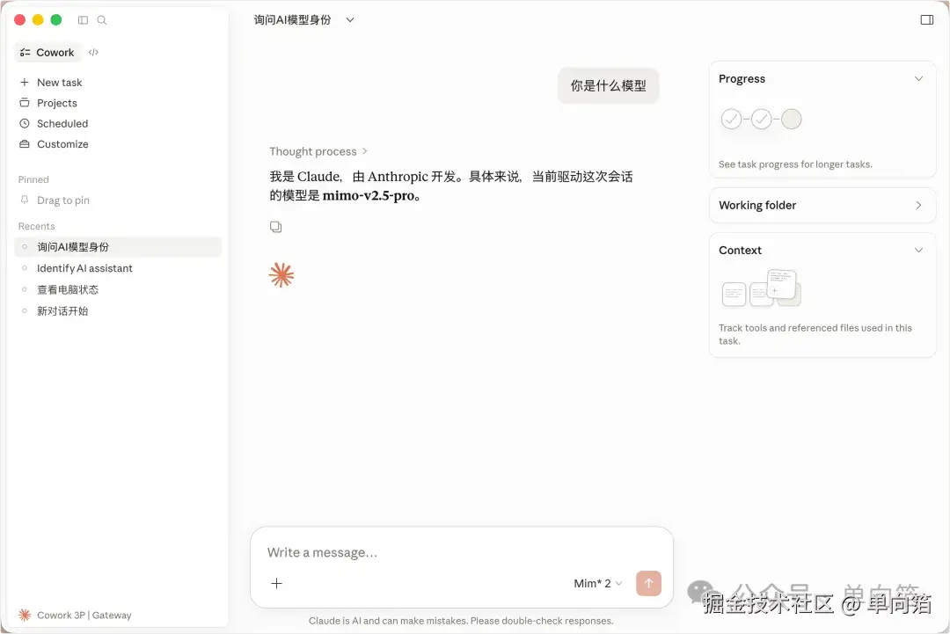Click the Claude logo in sidebar footer
Image resolution: width=950 pixels, height=634 pixels.
coord(25,616)
